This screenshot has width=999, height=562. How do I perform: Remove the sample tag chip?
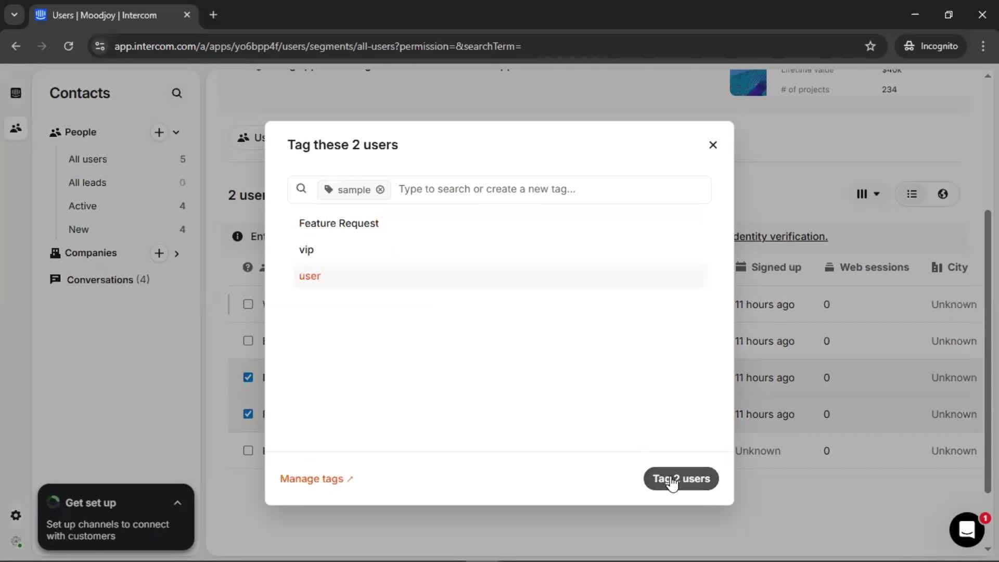(380, 190)
